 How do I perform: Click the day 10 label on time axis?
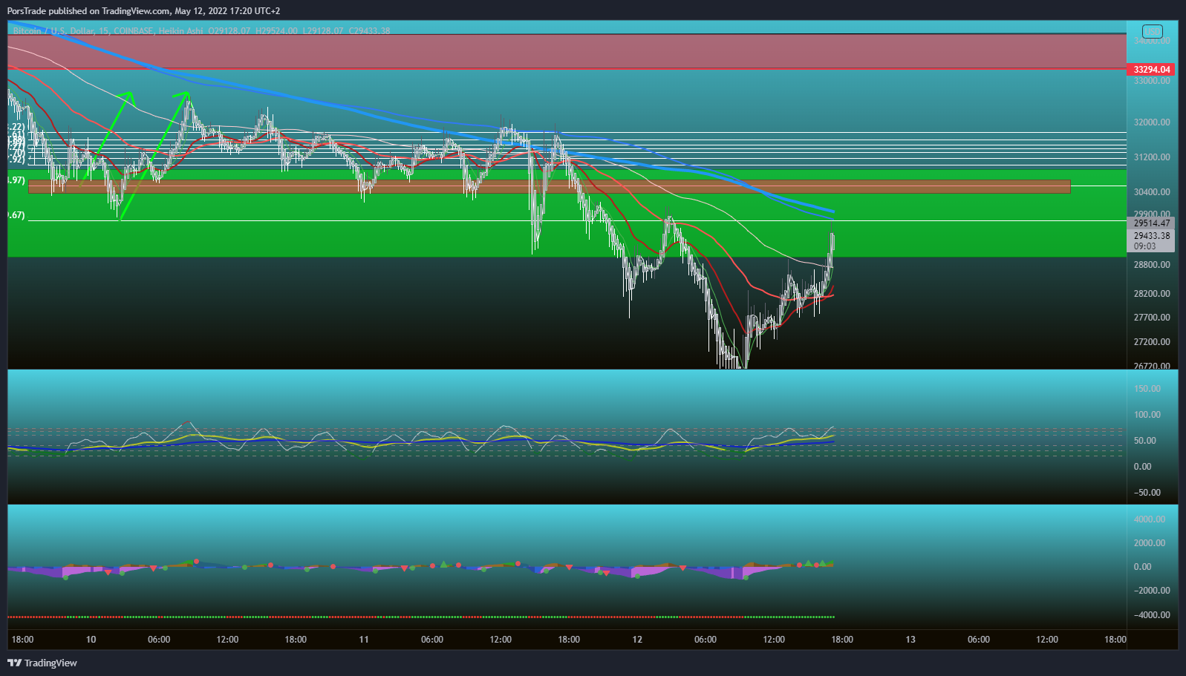coord(91,640)
